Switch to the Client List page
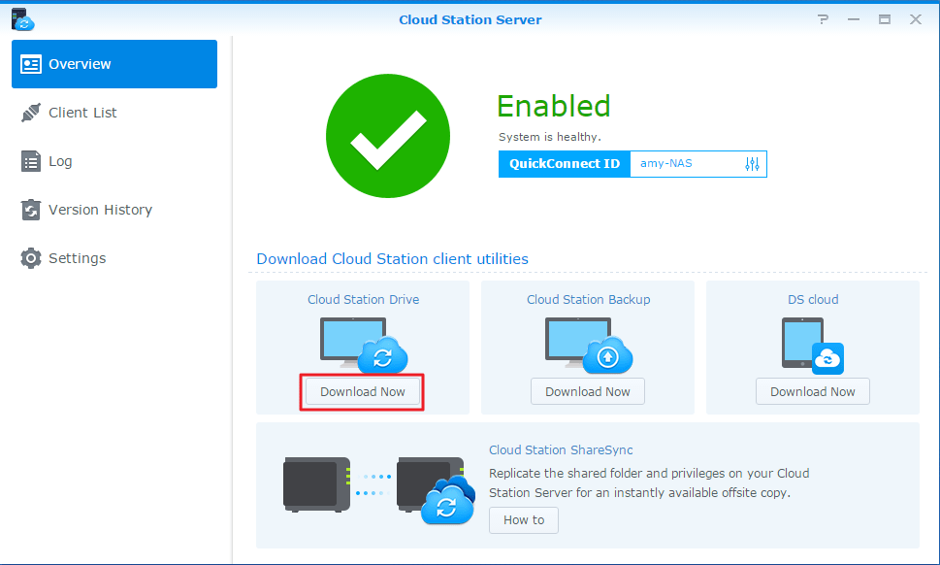Image resolution: width=940 pixels, height=565 pixels. tap(82, 112)
